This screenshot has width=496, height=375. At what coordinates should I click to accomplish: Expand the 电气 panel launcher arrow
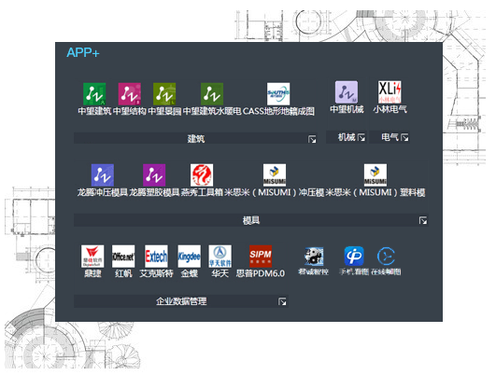[x=404, y=137]
